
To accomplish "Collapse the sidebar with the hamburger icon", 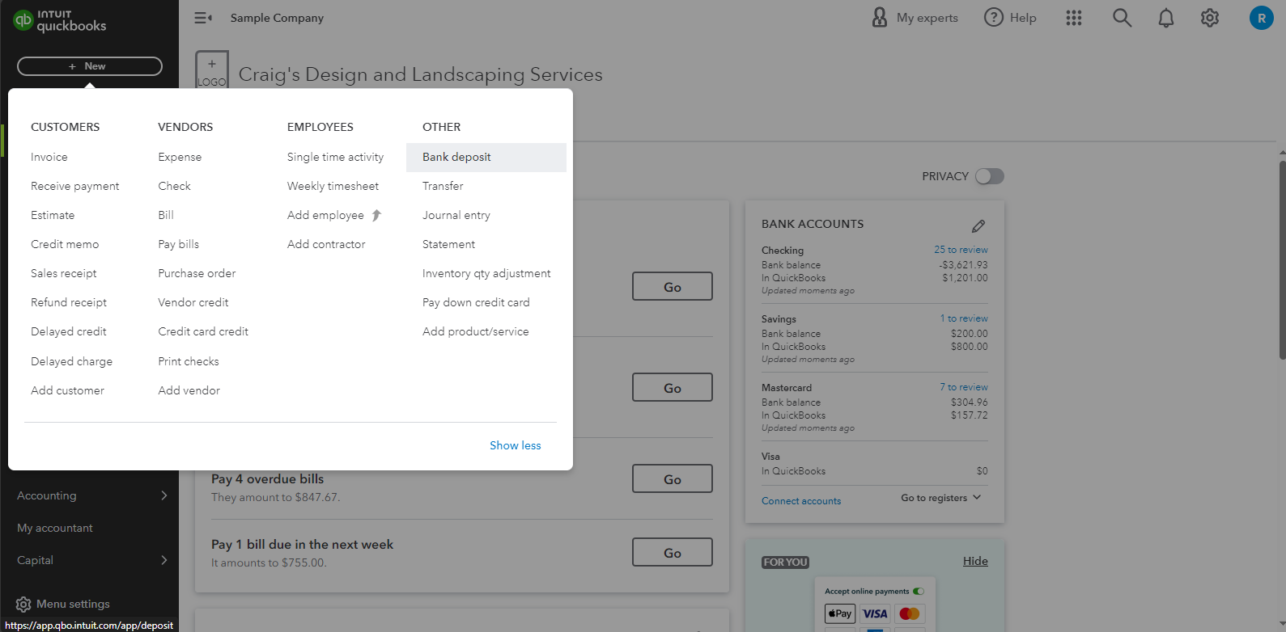I will (x=203, y=18).
